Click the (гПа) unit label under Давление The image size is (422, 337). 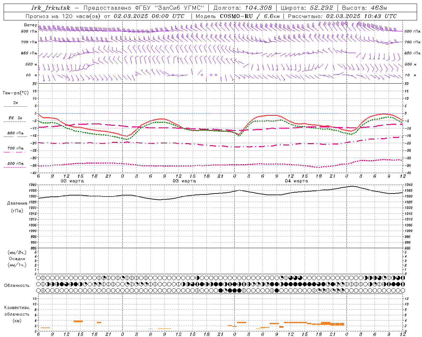point(17,211)
